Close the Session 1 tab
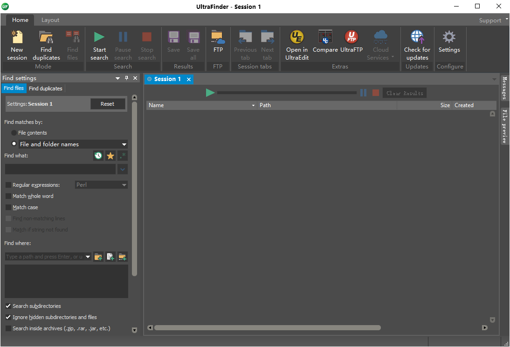The image size is (510, 347). (x=189, y=79)
